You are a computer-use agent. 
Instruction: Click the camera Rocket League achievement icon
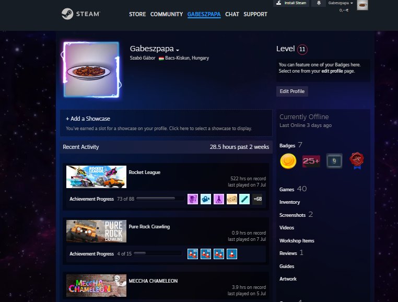(206, 199)
